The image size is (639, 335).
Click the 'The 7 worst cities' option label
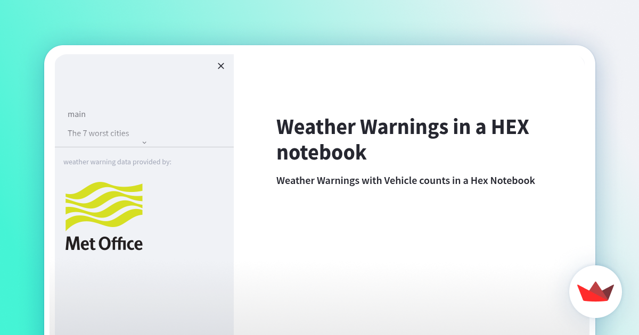pyautogui.click(x=99, y=133)
